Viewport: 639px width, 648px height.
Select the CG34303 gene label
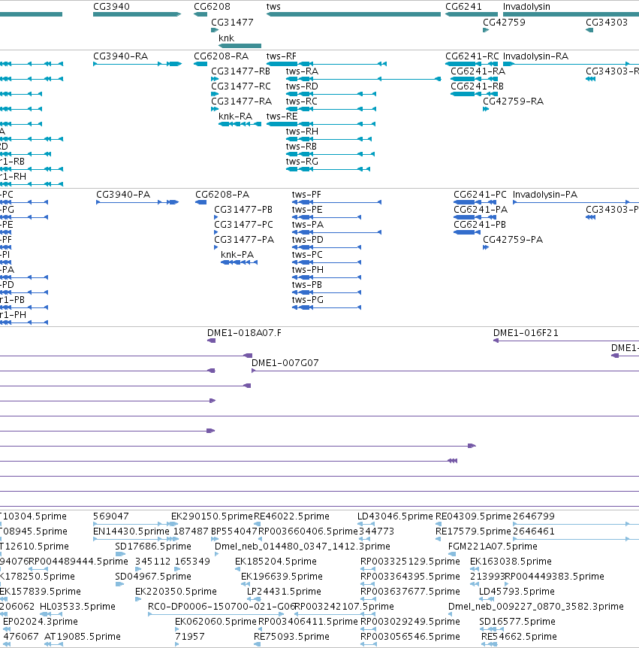[x=607, y=23]
